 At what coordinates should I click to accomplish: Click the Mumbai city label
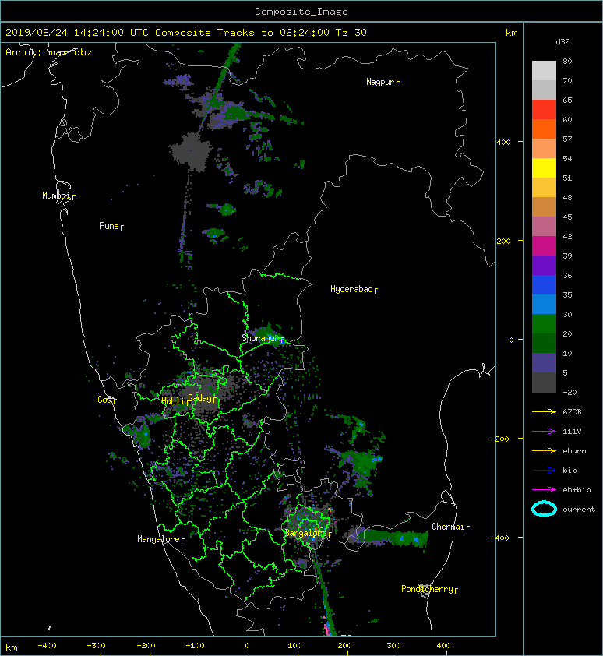pyautogui.click(x=58, y=196)
